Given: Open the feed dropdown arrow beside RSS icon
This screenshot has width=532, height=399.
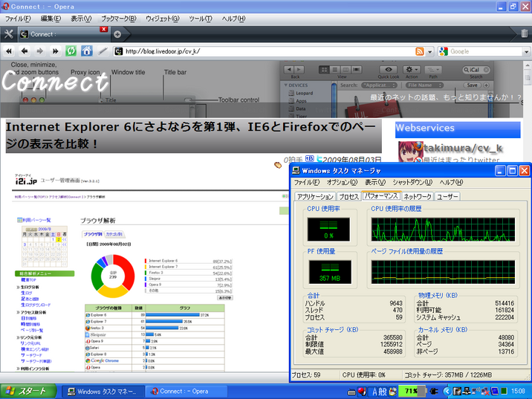Looking at the screenshot, I should click(430, 52).
